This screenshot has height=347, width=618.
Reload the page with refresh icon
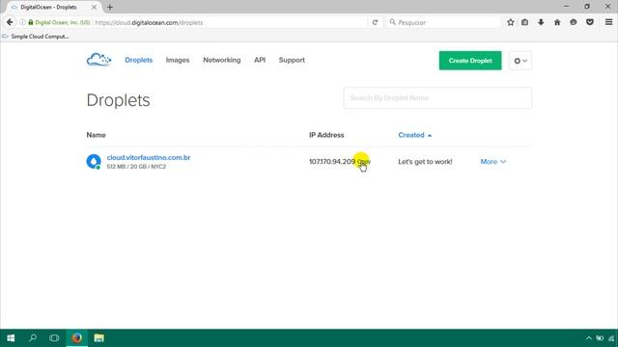(x=375, y=22)
